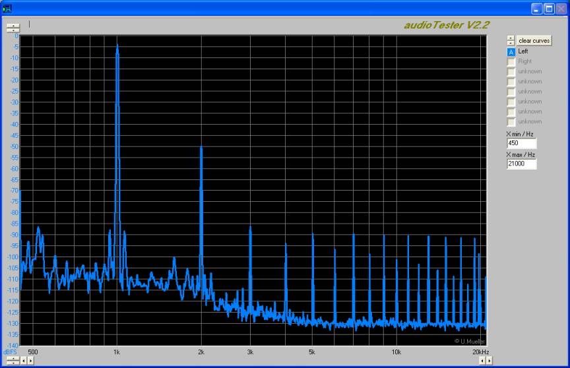Click the right arrow below the 20kHz label

pos(488,361)
